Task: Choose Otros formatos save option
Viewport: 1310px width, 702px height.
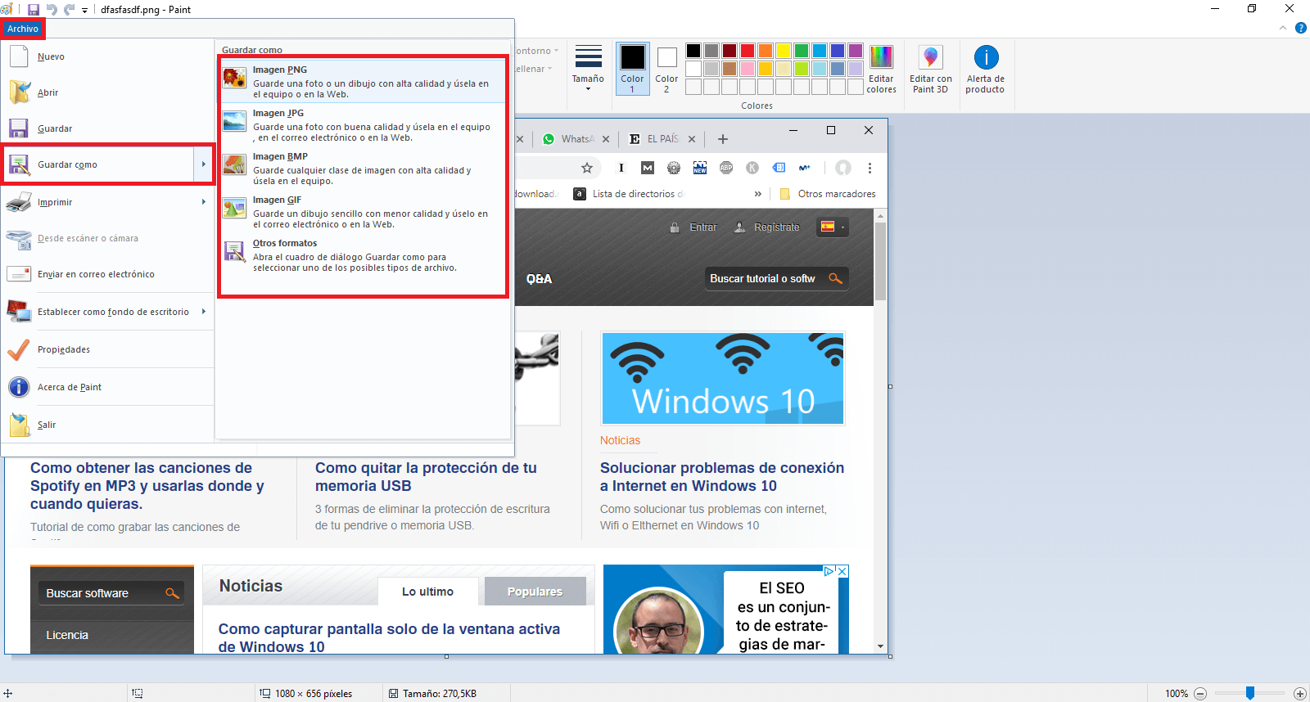Action: point(363,254)
